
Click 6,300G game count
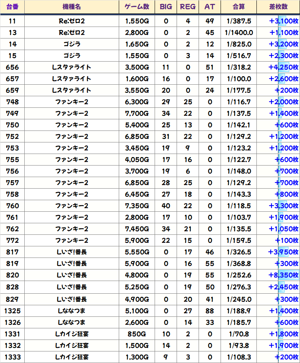(137, 102)
